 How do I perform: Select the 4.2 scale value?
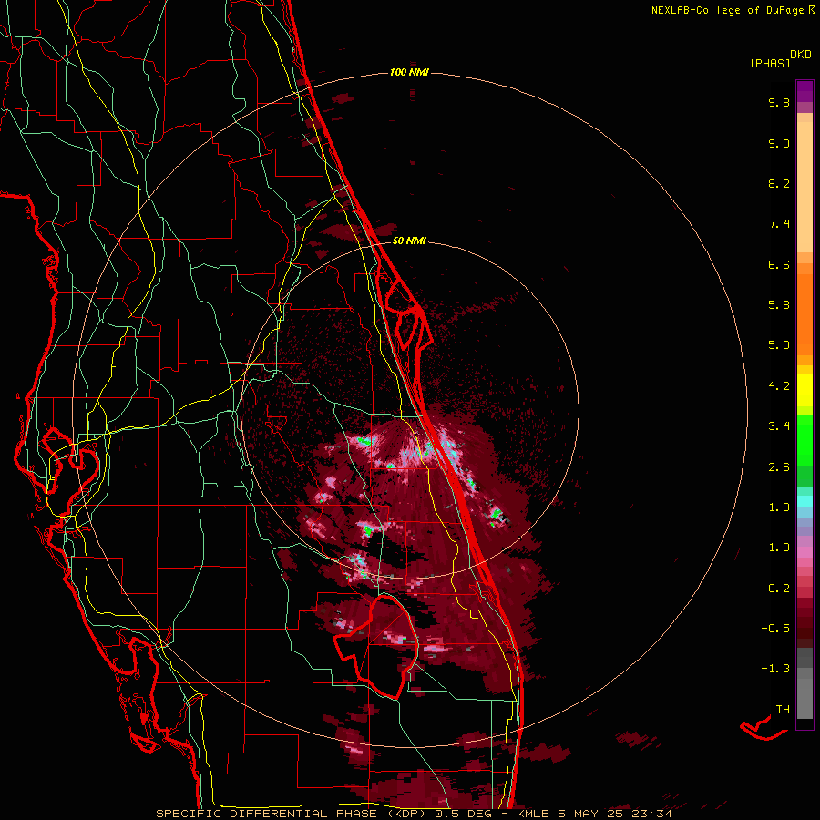(779, 386)
